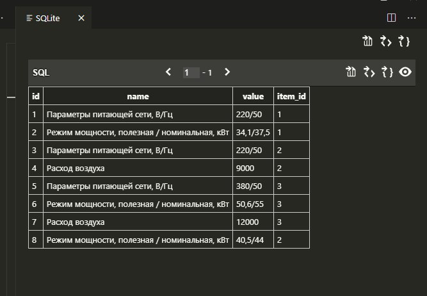Viewport: 427px width, 296px height.
Task: Open the More Actions ellipsis menu
Action: coord(411,18)
